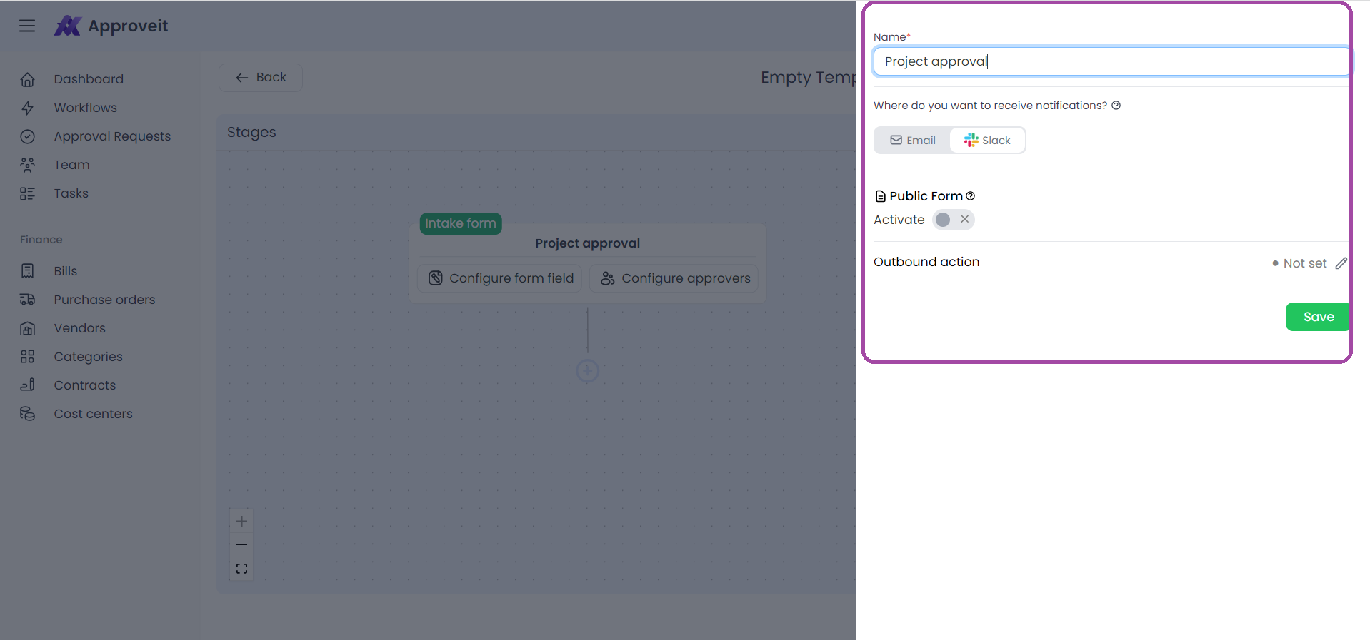Go to Vendors page
Screen dimensions: 1370x640
coord(80,328)
